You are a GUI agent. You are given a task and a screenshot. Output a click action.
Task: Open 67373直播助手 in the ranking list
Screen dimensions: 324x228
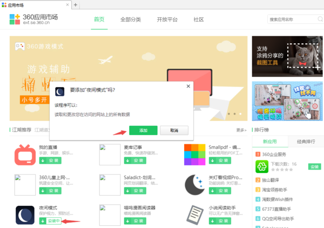(276, 209)
